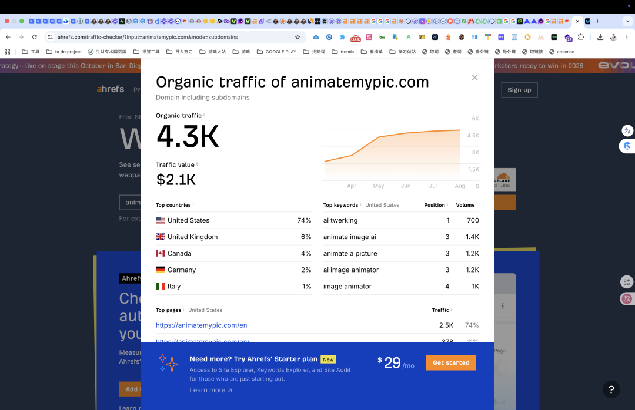The width and height of the screenshot is (635, 410).
Task: Reload the current page
Action: point(35,37)
